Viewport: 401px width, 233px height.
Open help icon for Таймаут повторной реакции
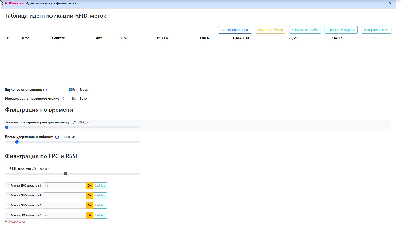(74, 122)
